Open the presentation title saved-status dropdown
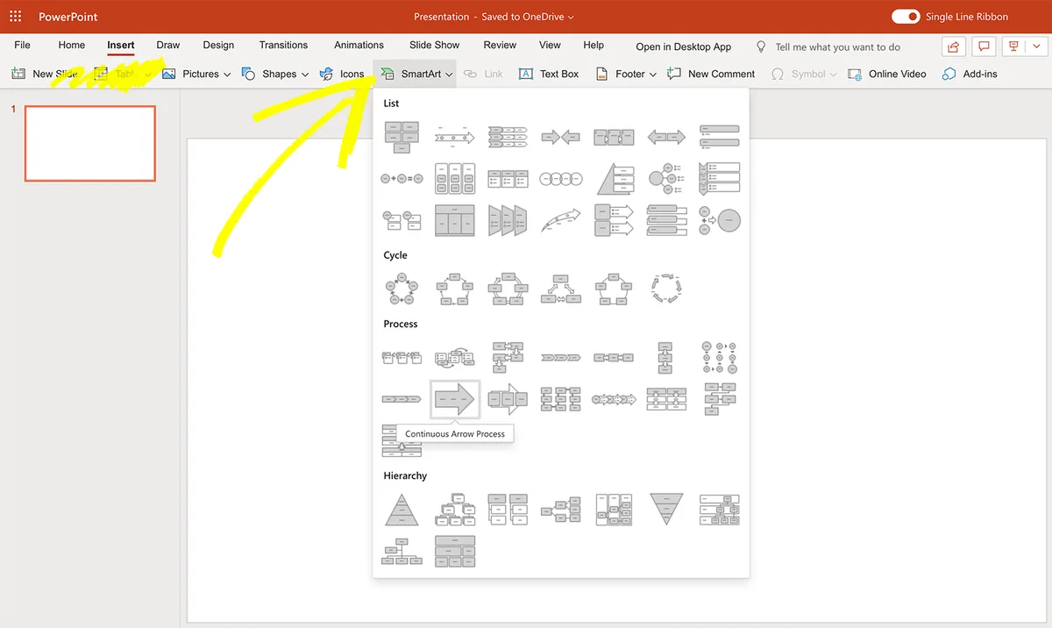The height and width of the screenshot is (628, 1052). 571,17
